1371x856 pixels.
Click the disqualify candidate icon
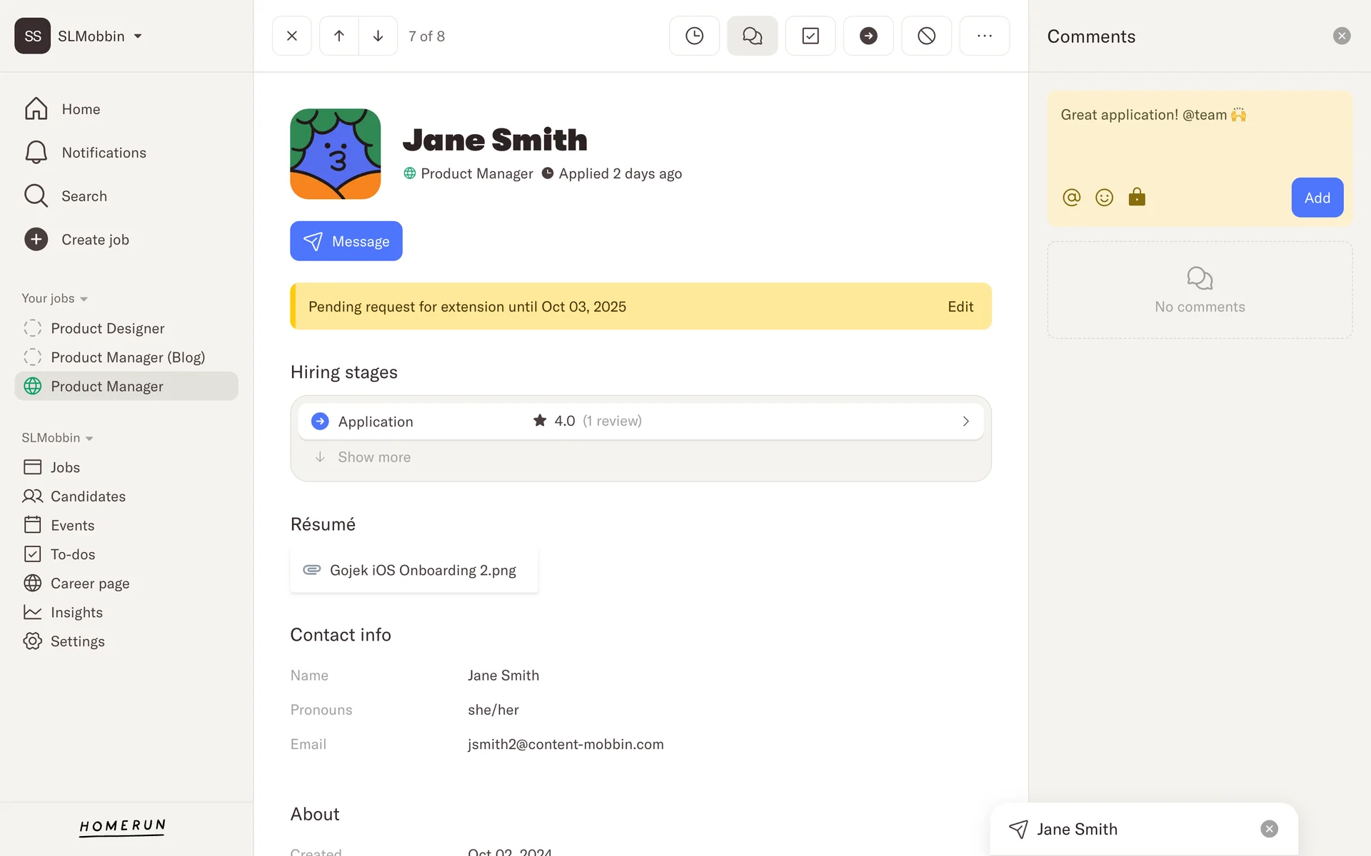(x=926, y=36)
